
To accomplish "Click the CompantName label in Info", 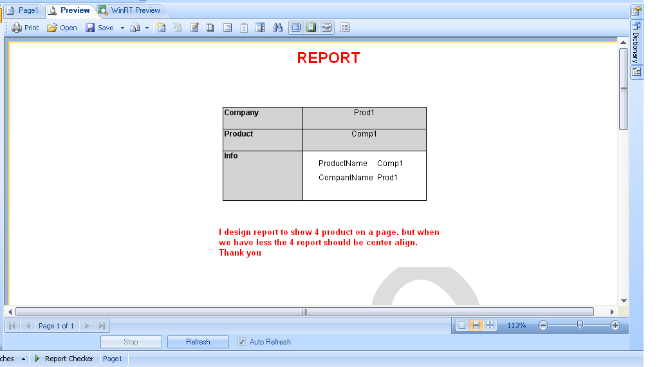I will (x=346, y=178).
